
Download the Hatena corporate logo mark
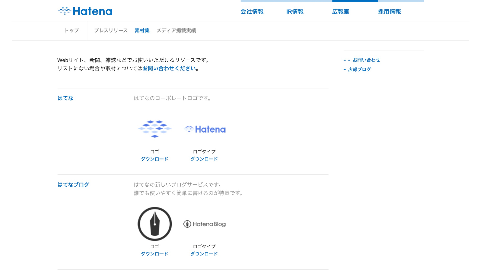(154, 159)
